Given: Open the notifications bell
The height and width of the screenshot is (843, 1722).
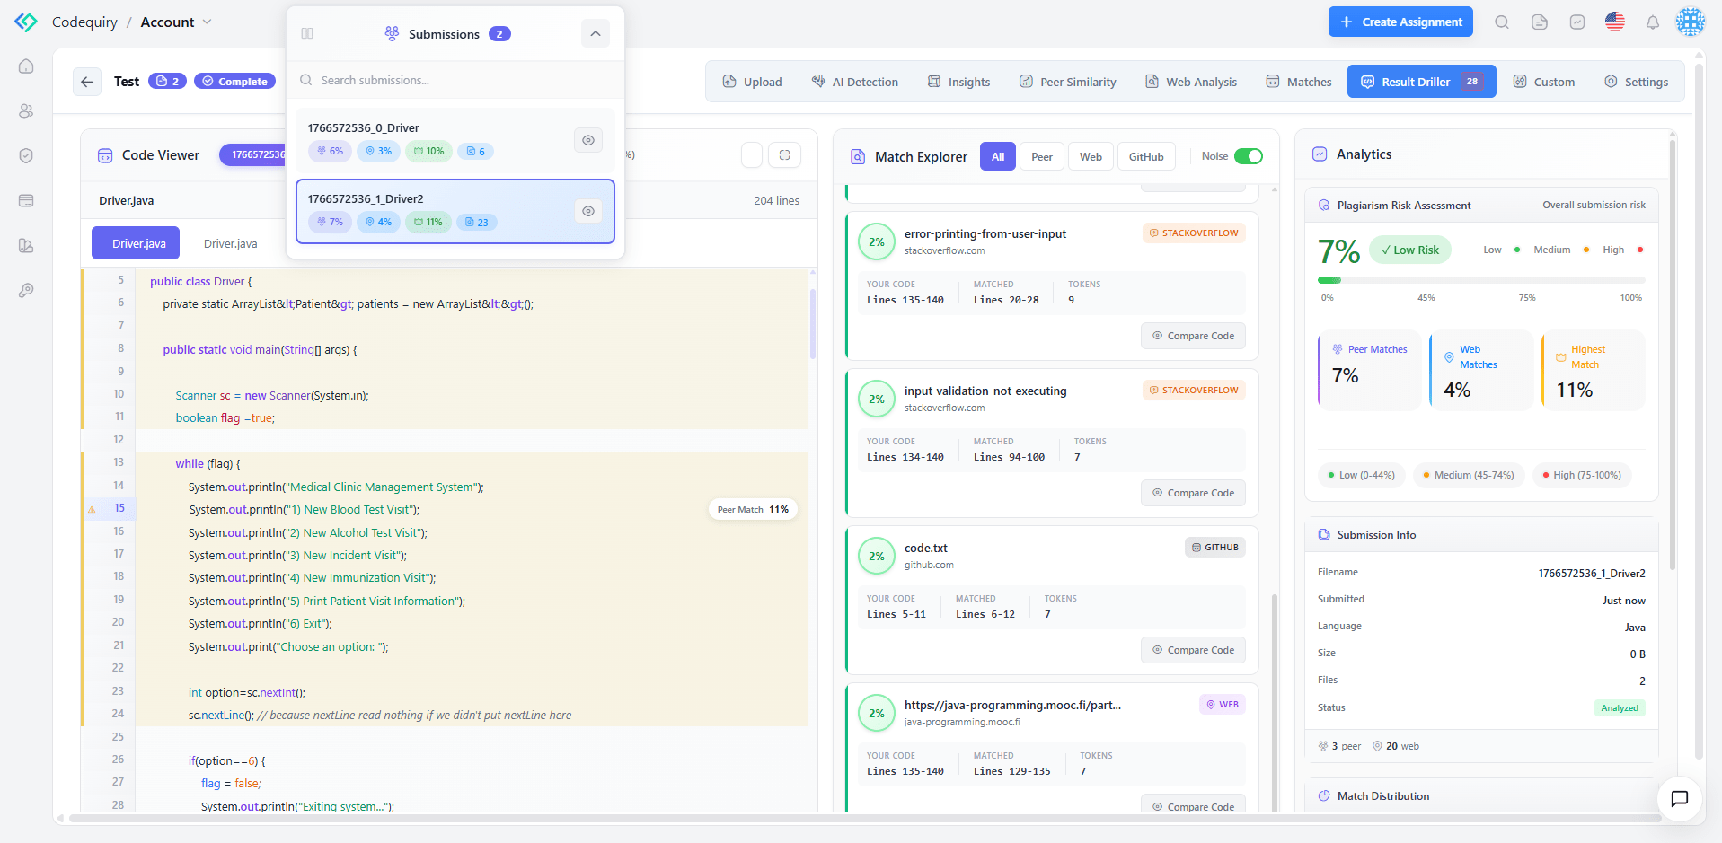Looking at the screenshot, I should pos(1652,22).
